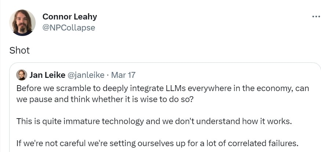Visit the @NPCollapse handle

(x=69, y=28)
